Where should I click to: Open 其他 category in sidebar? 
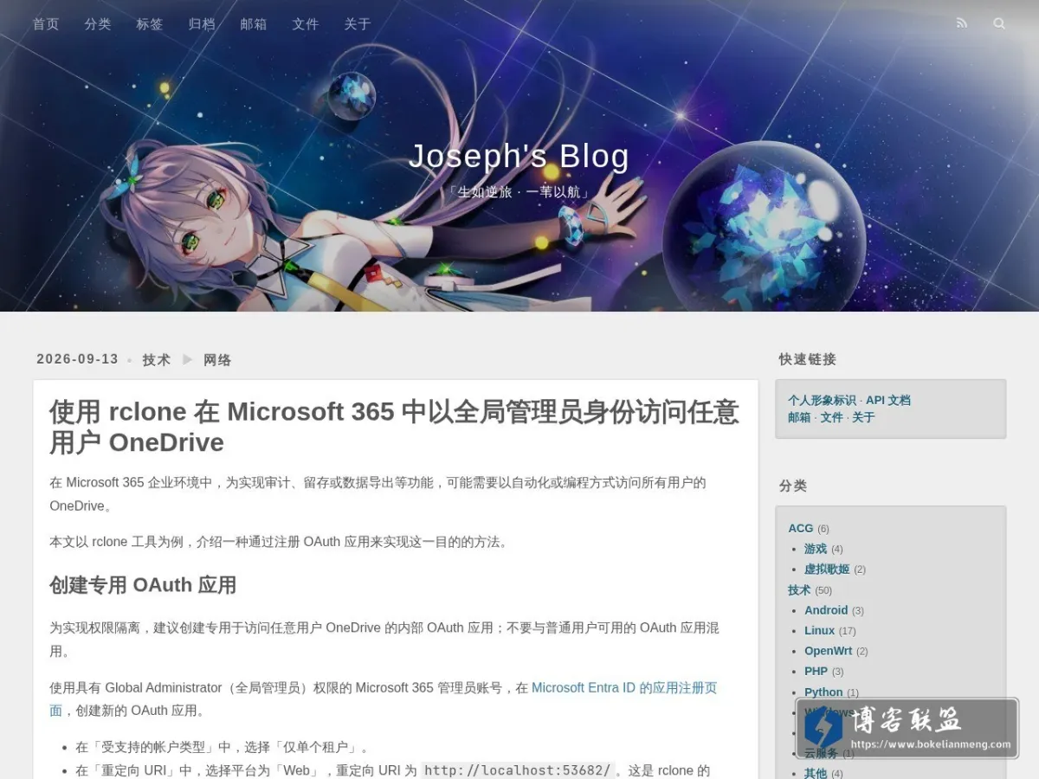pyautogui.click(x=816, y=773)
